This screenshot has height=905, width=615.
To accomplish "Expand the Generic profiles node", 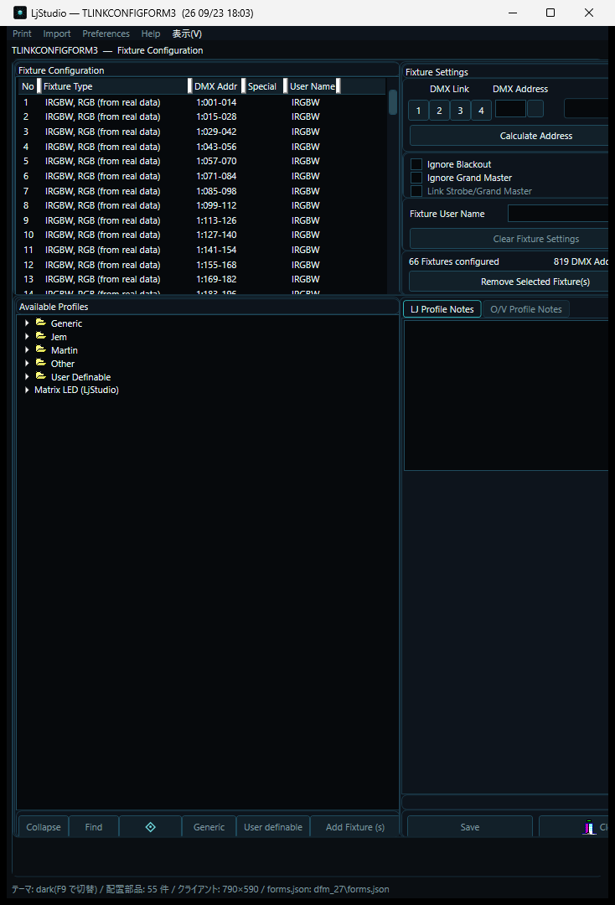I will click(27, 323).
